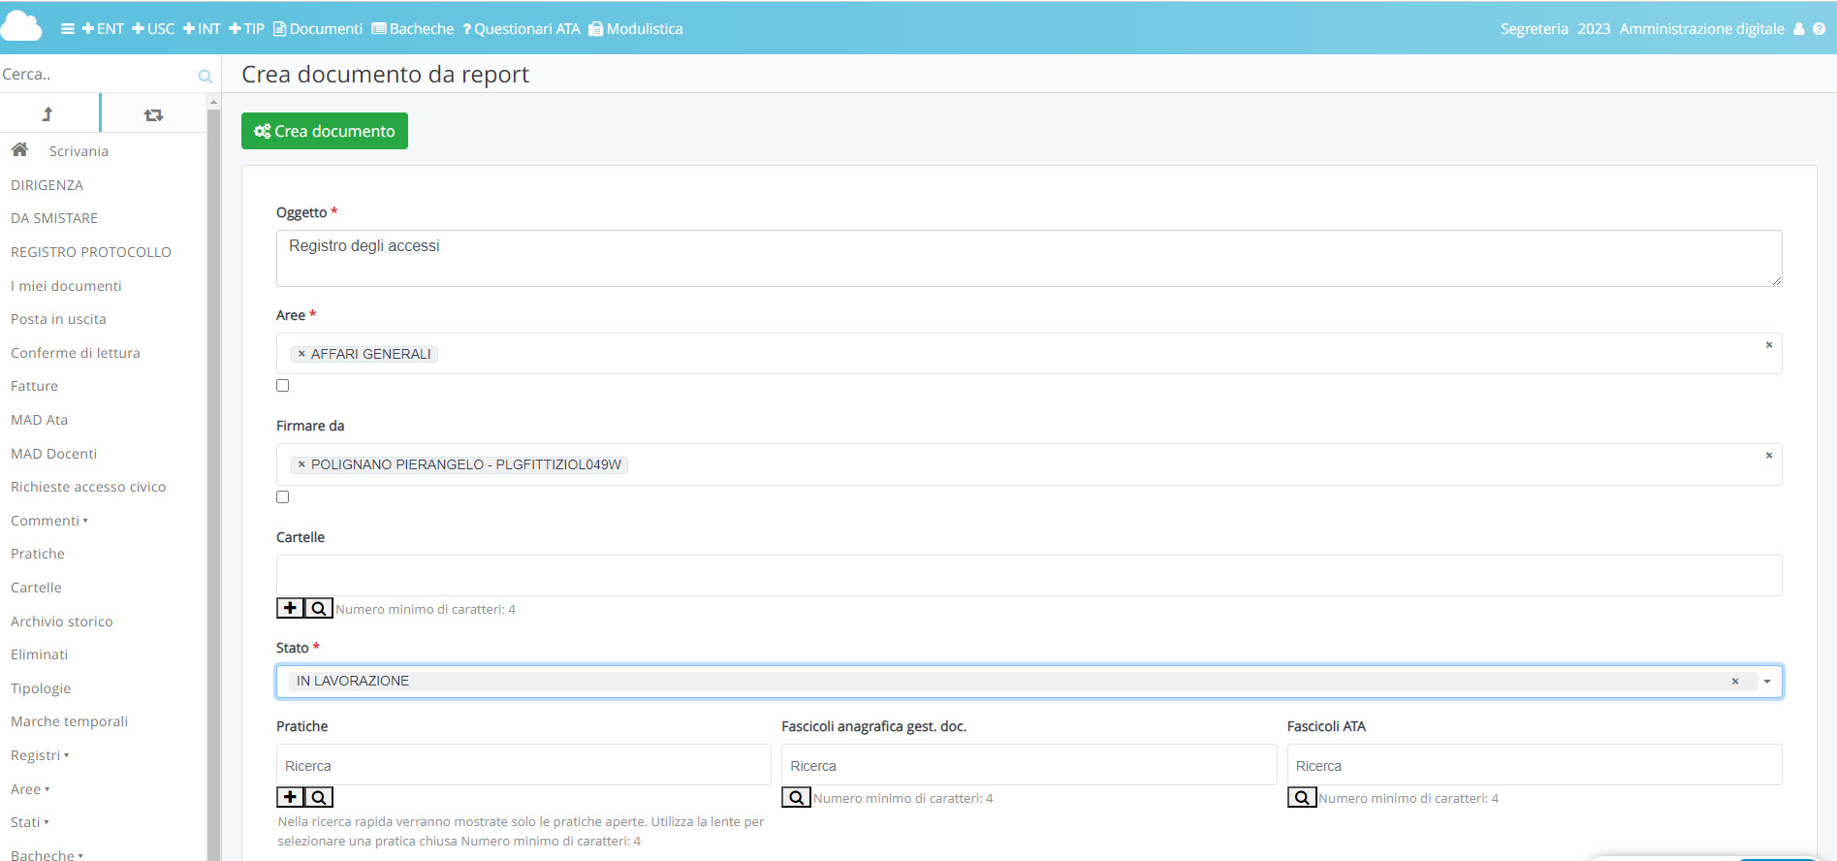Open the user profile icon
The image size is (1837, 861).
1799,29
